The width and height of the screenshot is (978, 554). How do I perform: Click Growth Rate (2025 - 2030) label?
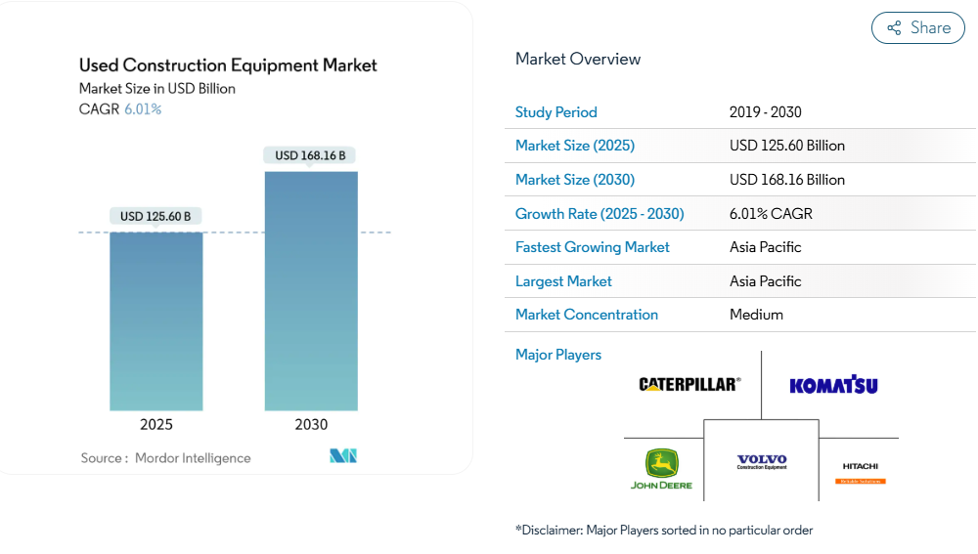(x=600, y=214)
